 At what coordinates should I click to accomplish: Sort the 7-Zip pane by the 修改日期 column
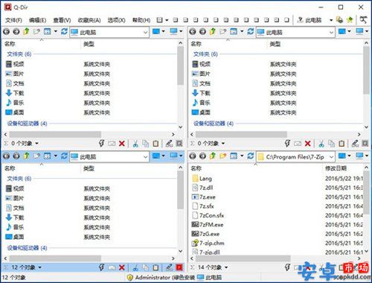[336, 168]
